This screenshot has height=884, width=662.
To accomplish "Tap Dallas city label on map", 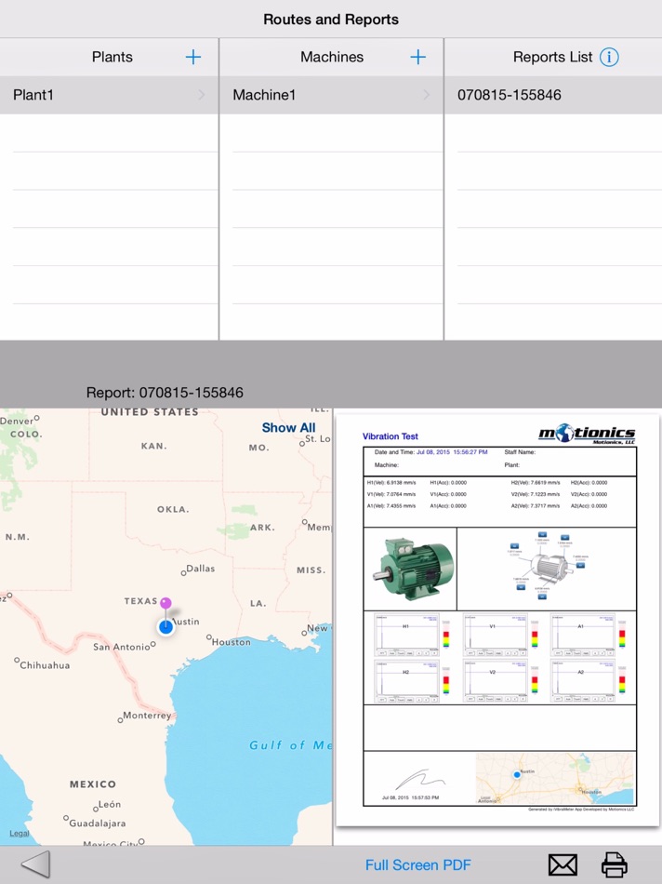I will 201,569.
